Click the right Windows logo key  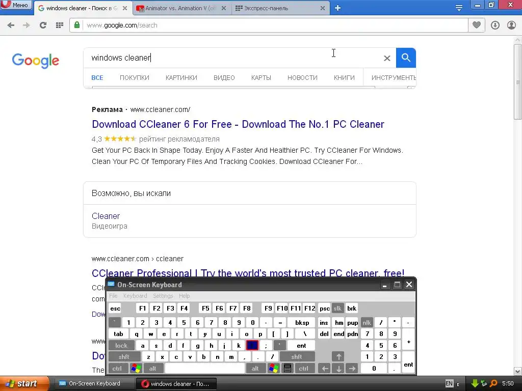[x=273, y=369]
